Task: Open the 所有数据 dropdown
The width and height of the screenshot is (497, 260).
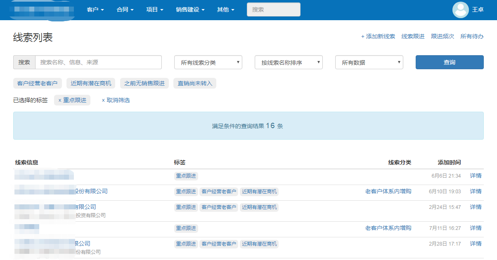Action: click(x=369, y=62)
